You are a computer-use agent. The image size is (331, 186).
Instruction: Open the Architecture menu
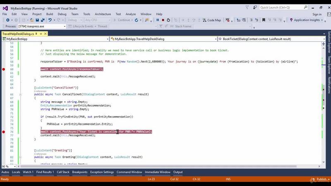tap(103, 14)
